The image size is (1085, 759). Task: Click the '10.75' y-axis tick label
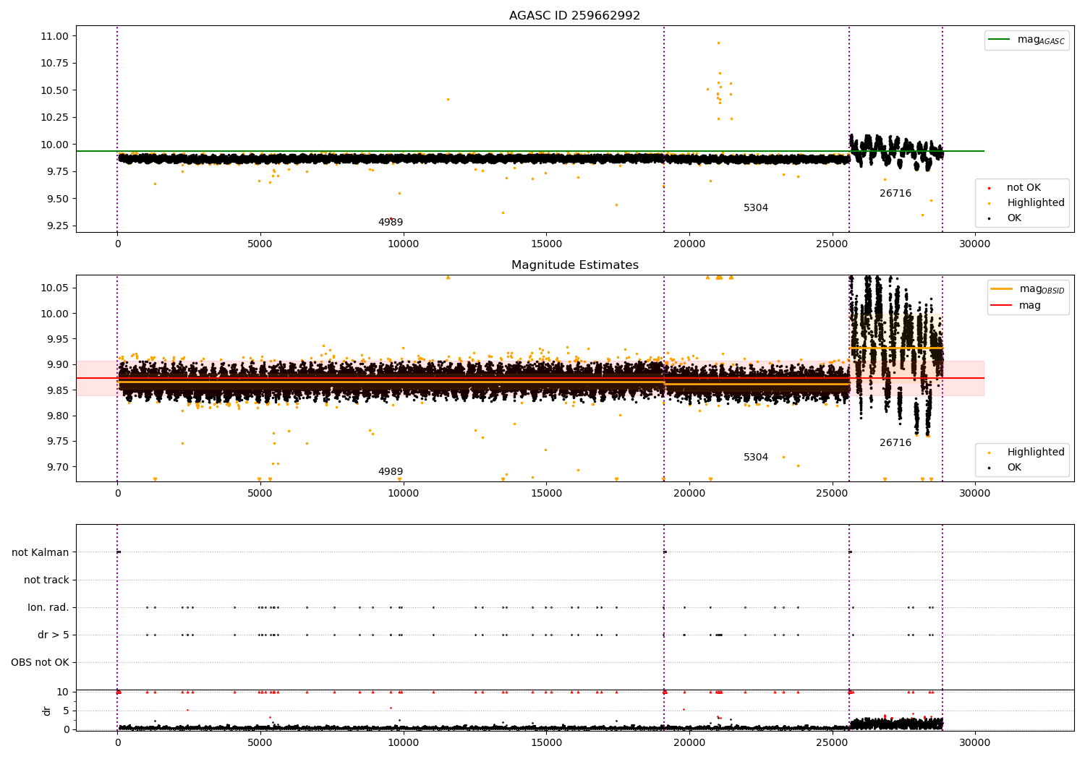point(55,64)
